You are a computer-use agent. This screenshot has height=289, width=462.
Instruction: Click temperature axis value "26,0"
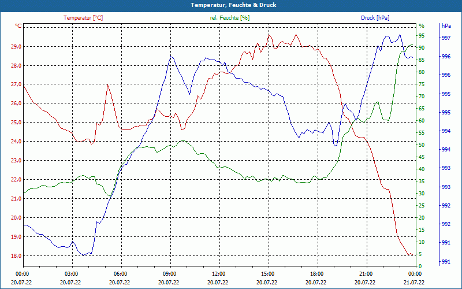17,103
